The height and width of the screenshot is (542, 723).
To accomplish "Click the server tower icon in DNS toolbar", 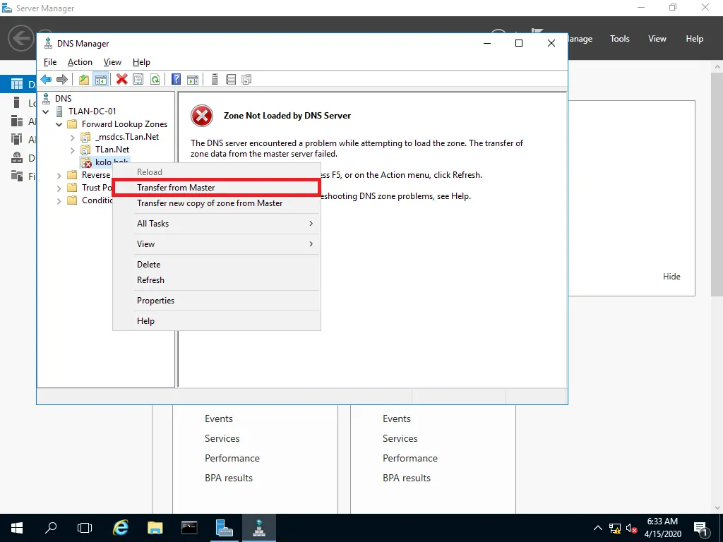I will click(215, 79).
